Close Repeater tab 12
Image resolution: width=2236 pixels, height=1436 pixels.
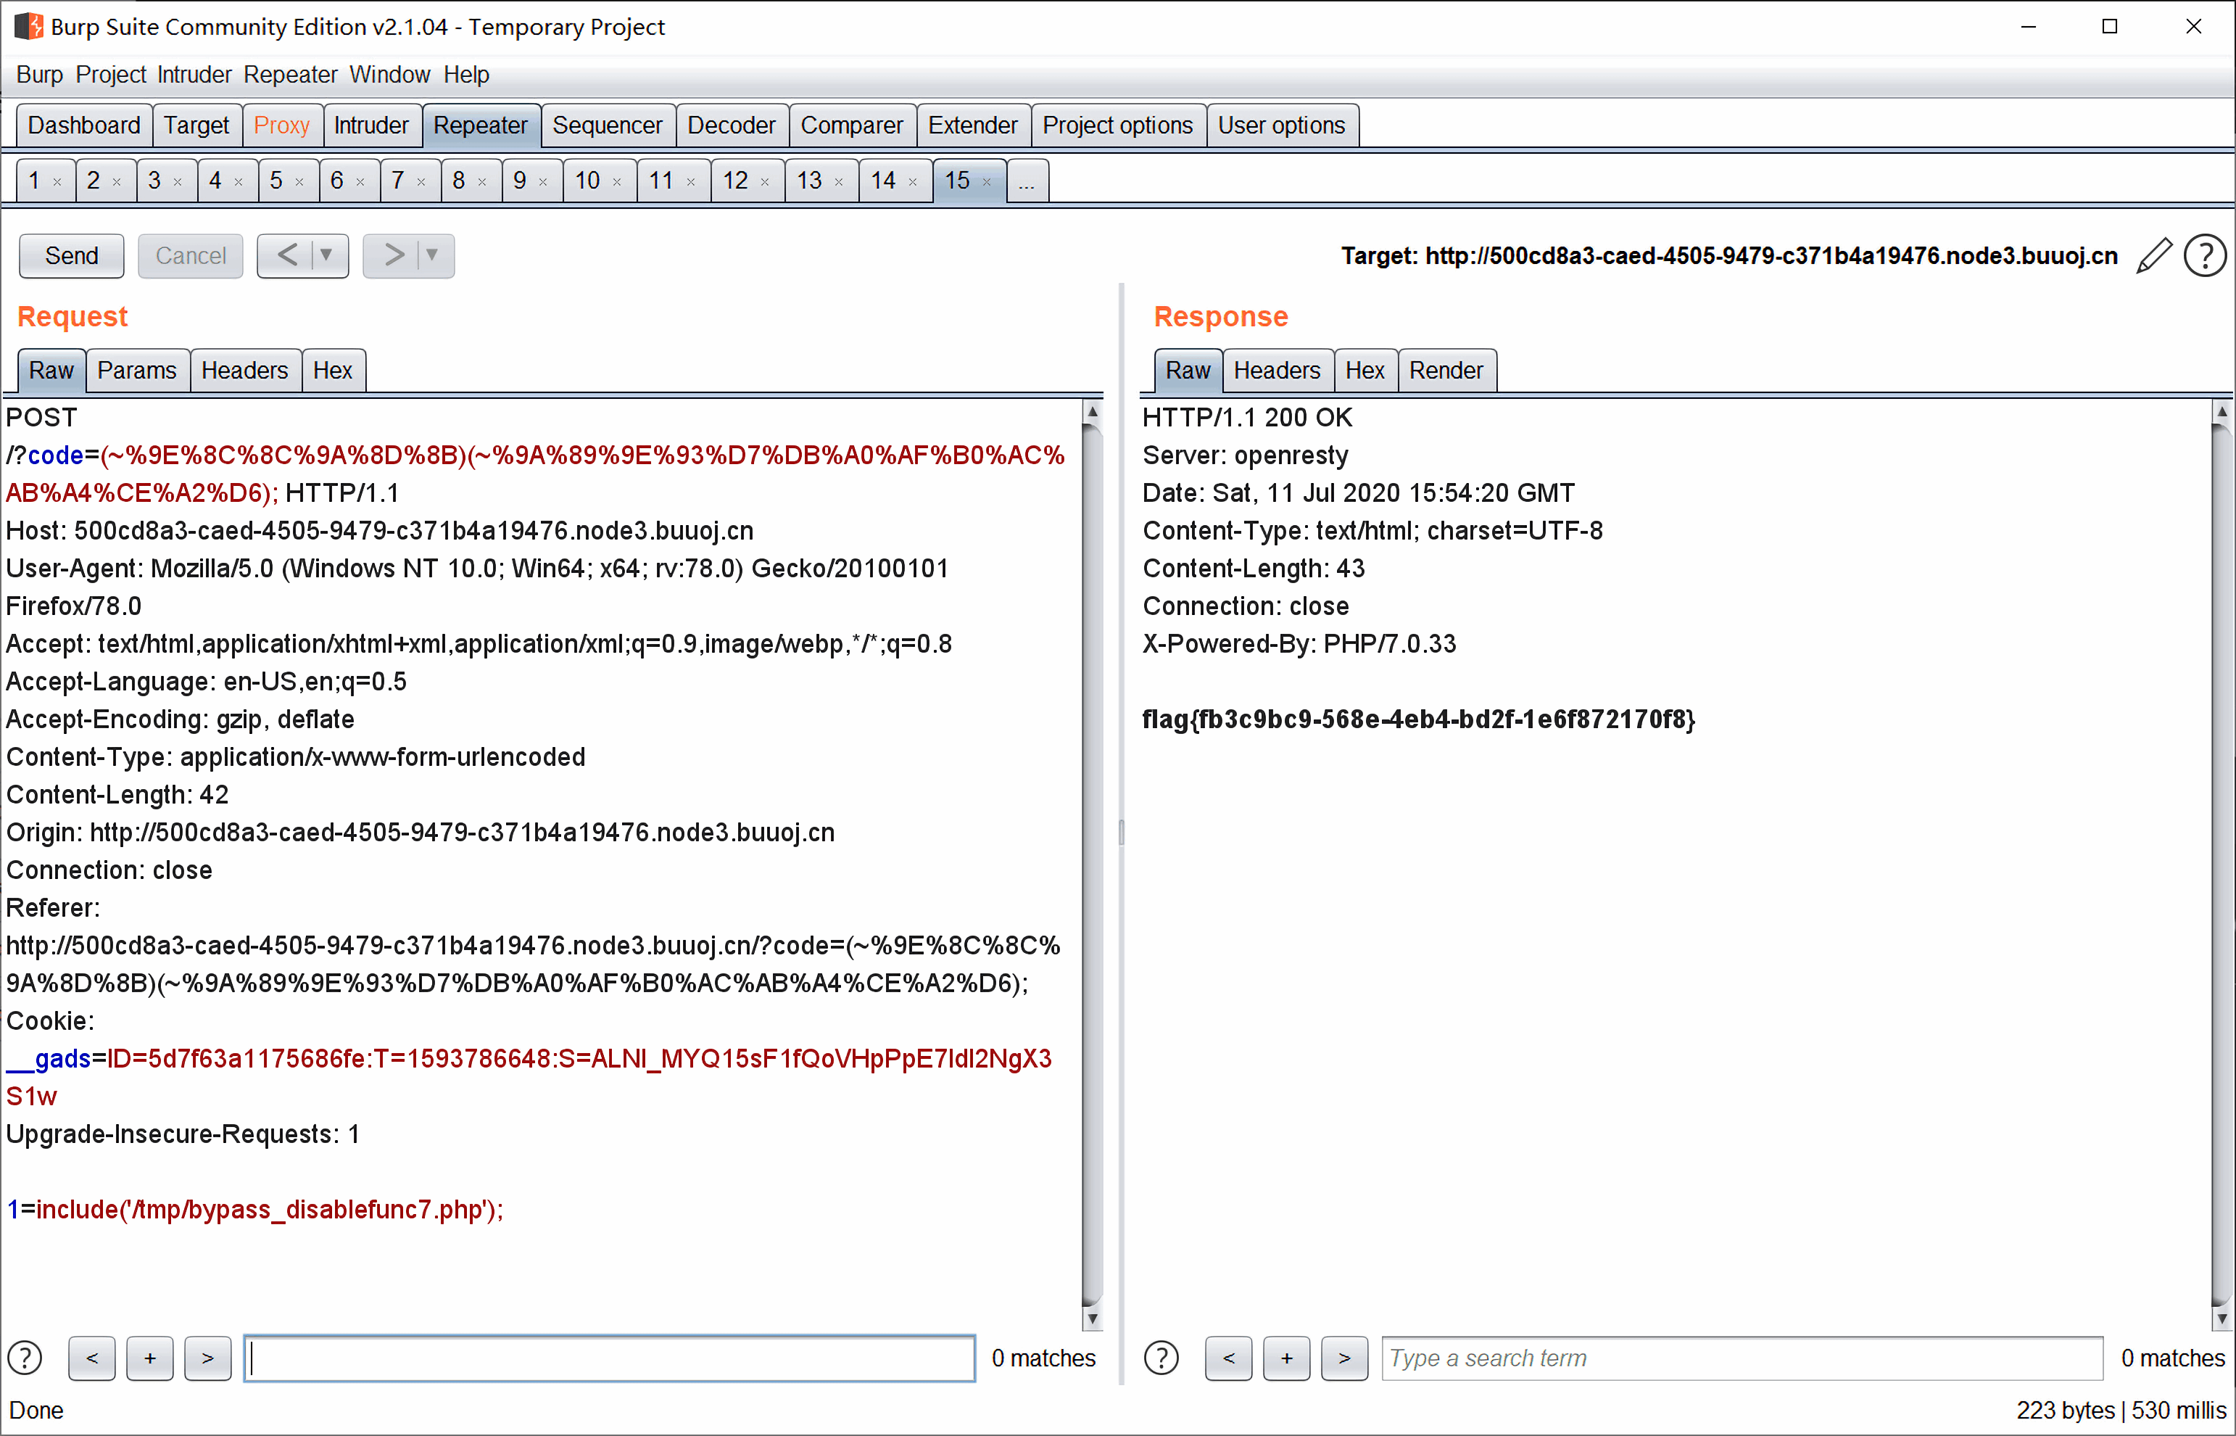click(765, 182)
